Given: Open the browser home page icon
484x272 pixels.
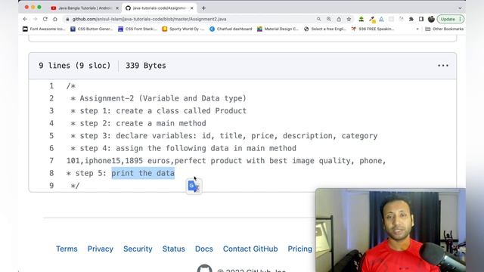Looking at the screenshot, I should pos(55,19).
